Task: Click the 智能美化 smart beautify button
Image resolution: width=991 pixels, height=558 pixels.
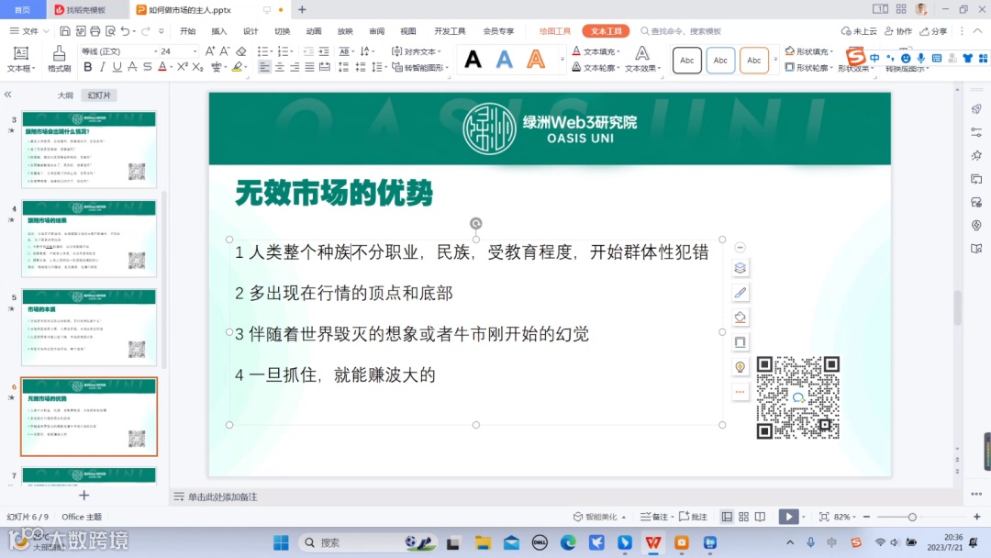Action: (599, 517)
